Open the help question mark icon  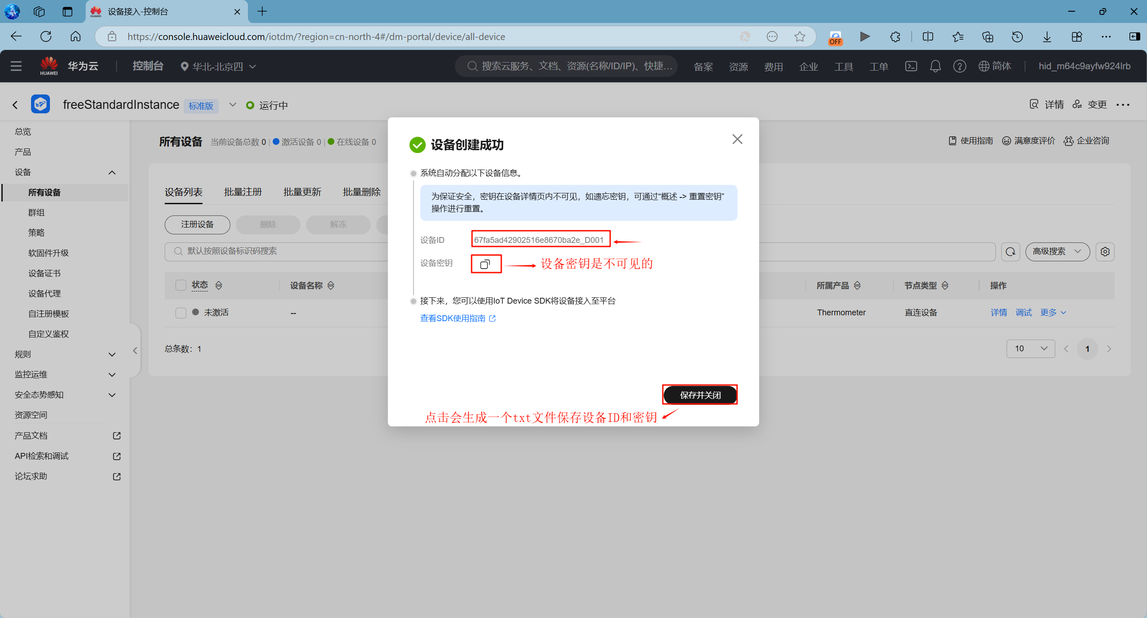click(x=959, y=66)
